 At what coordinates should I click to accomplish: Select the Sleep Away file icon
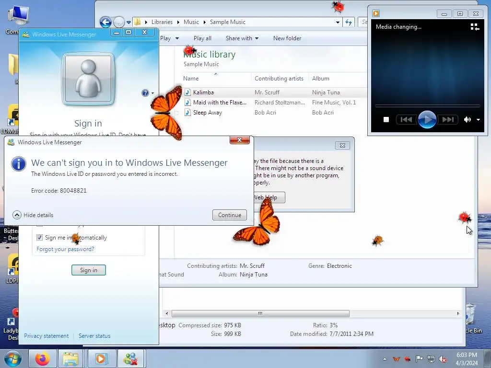click(187, 112)
